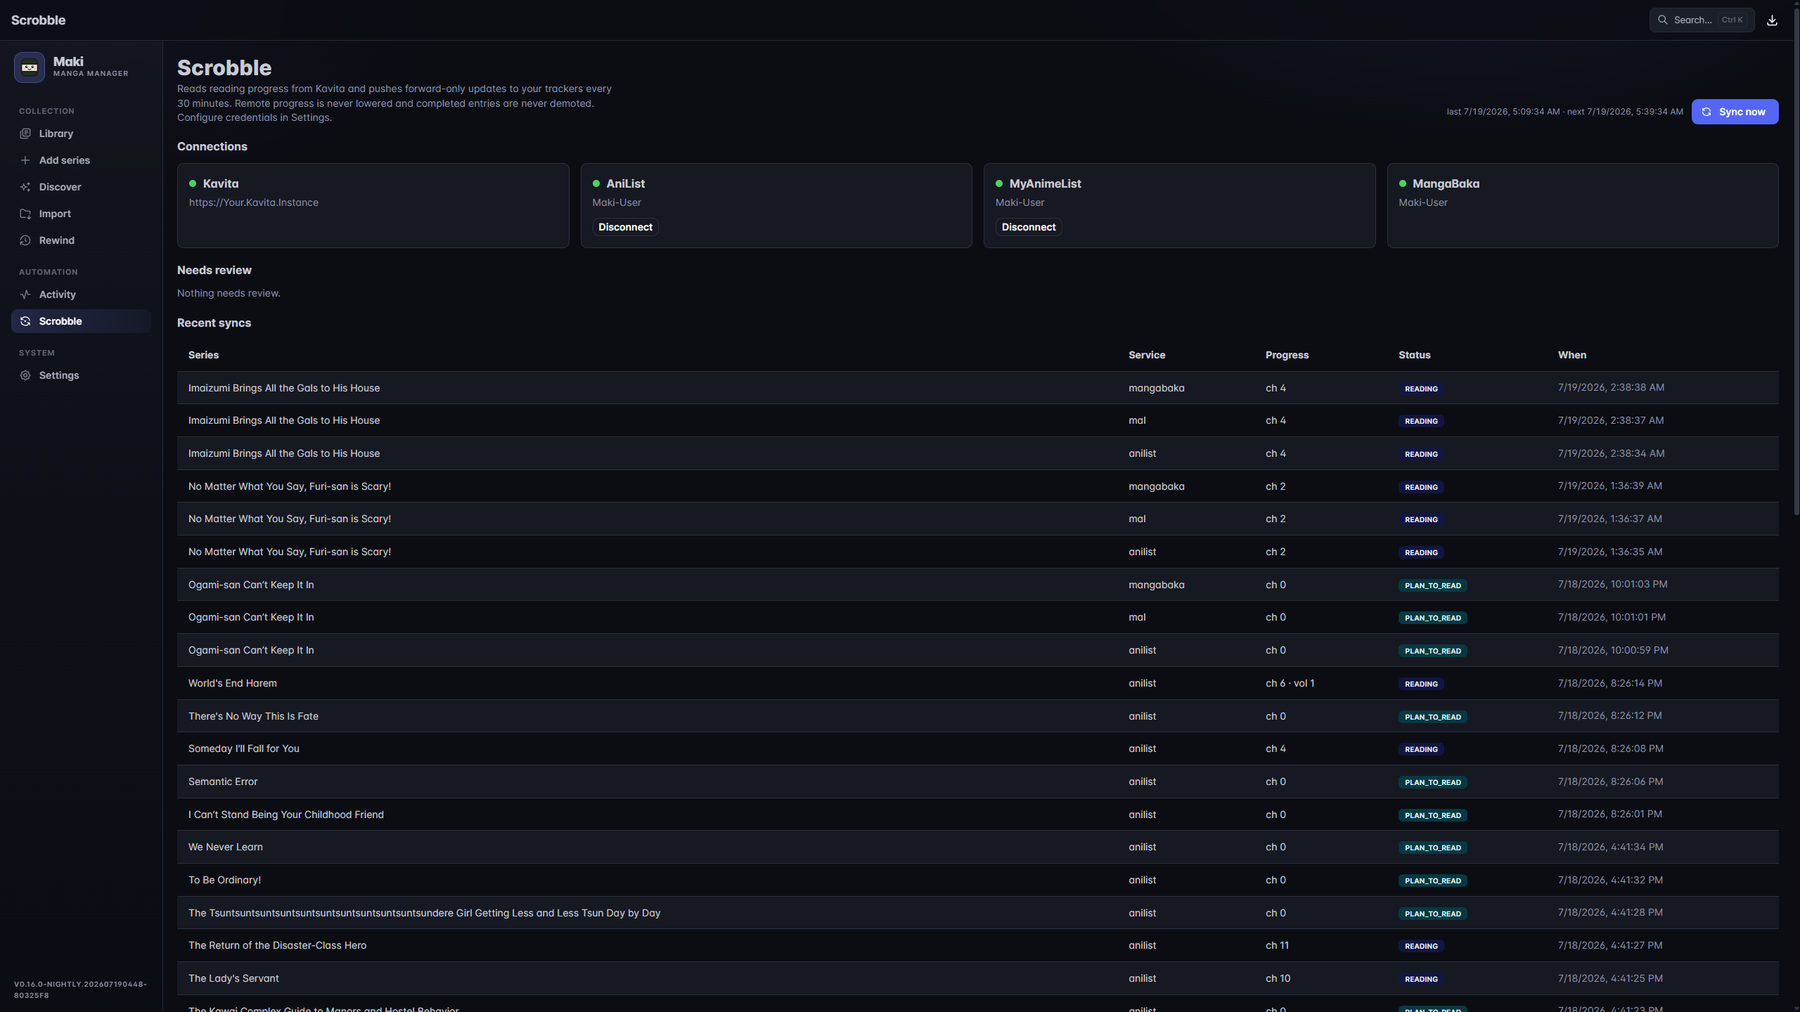
Task: Click the World's End Harem row
Action: pyautogui.click(x=977, y=683)
